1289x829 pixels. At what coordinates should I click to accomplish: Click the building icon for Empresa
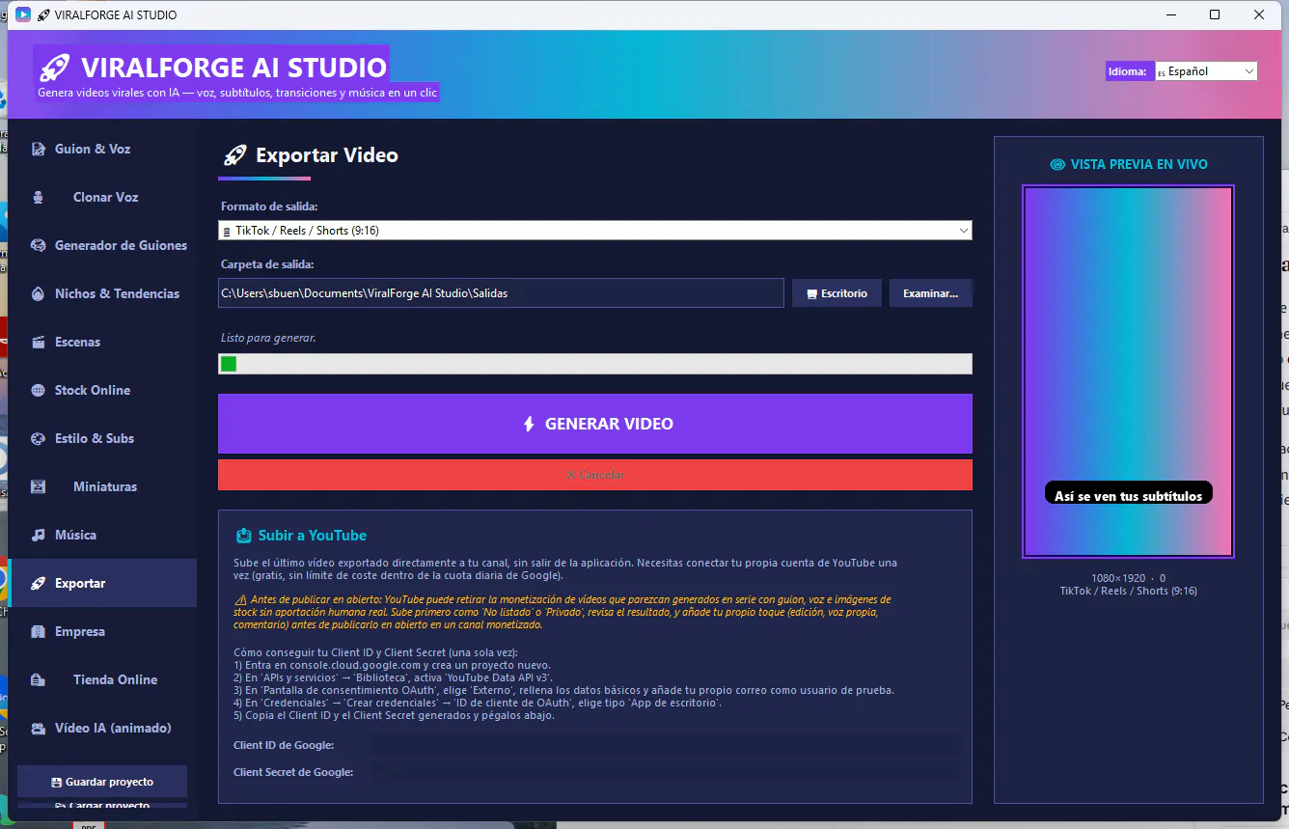pos(39,631)
